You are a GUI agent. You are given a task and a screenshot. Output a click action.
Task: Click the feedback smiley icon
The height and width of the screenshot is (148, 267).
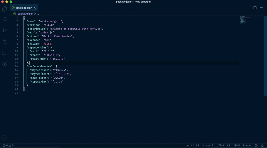click(x=256, y=146)
